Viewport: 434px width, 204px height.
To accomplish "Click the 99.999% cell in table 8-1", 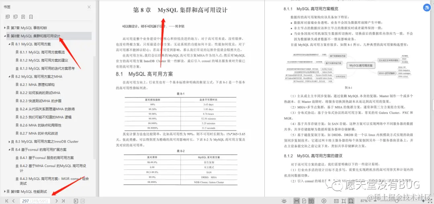I will pyautogui.click(x=153, y=124).
